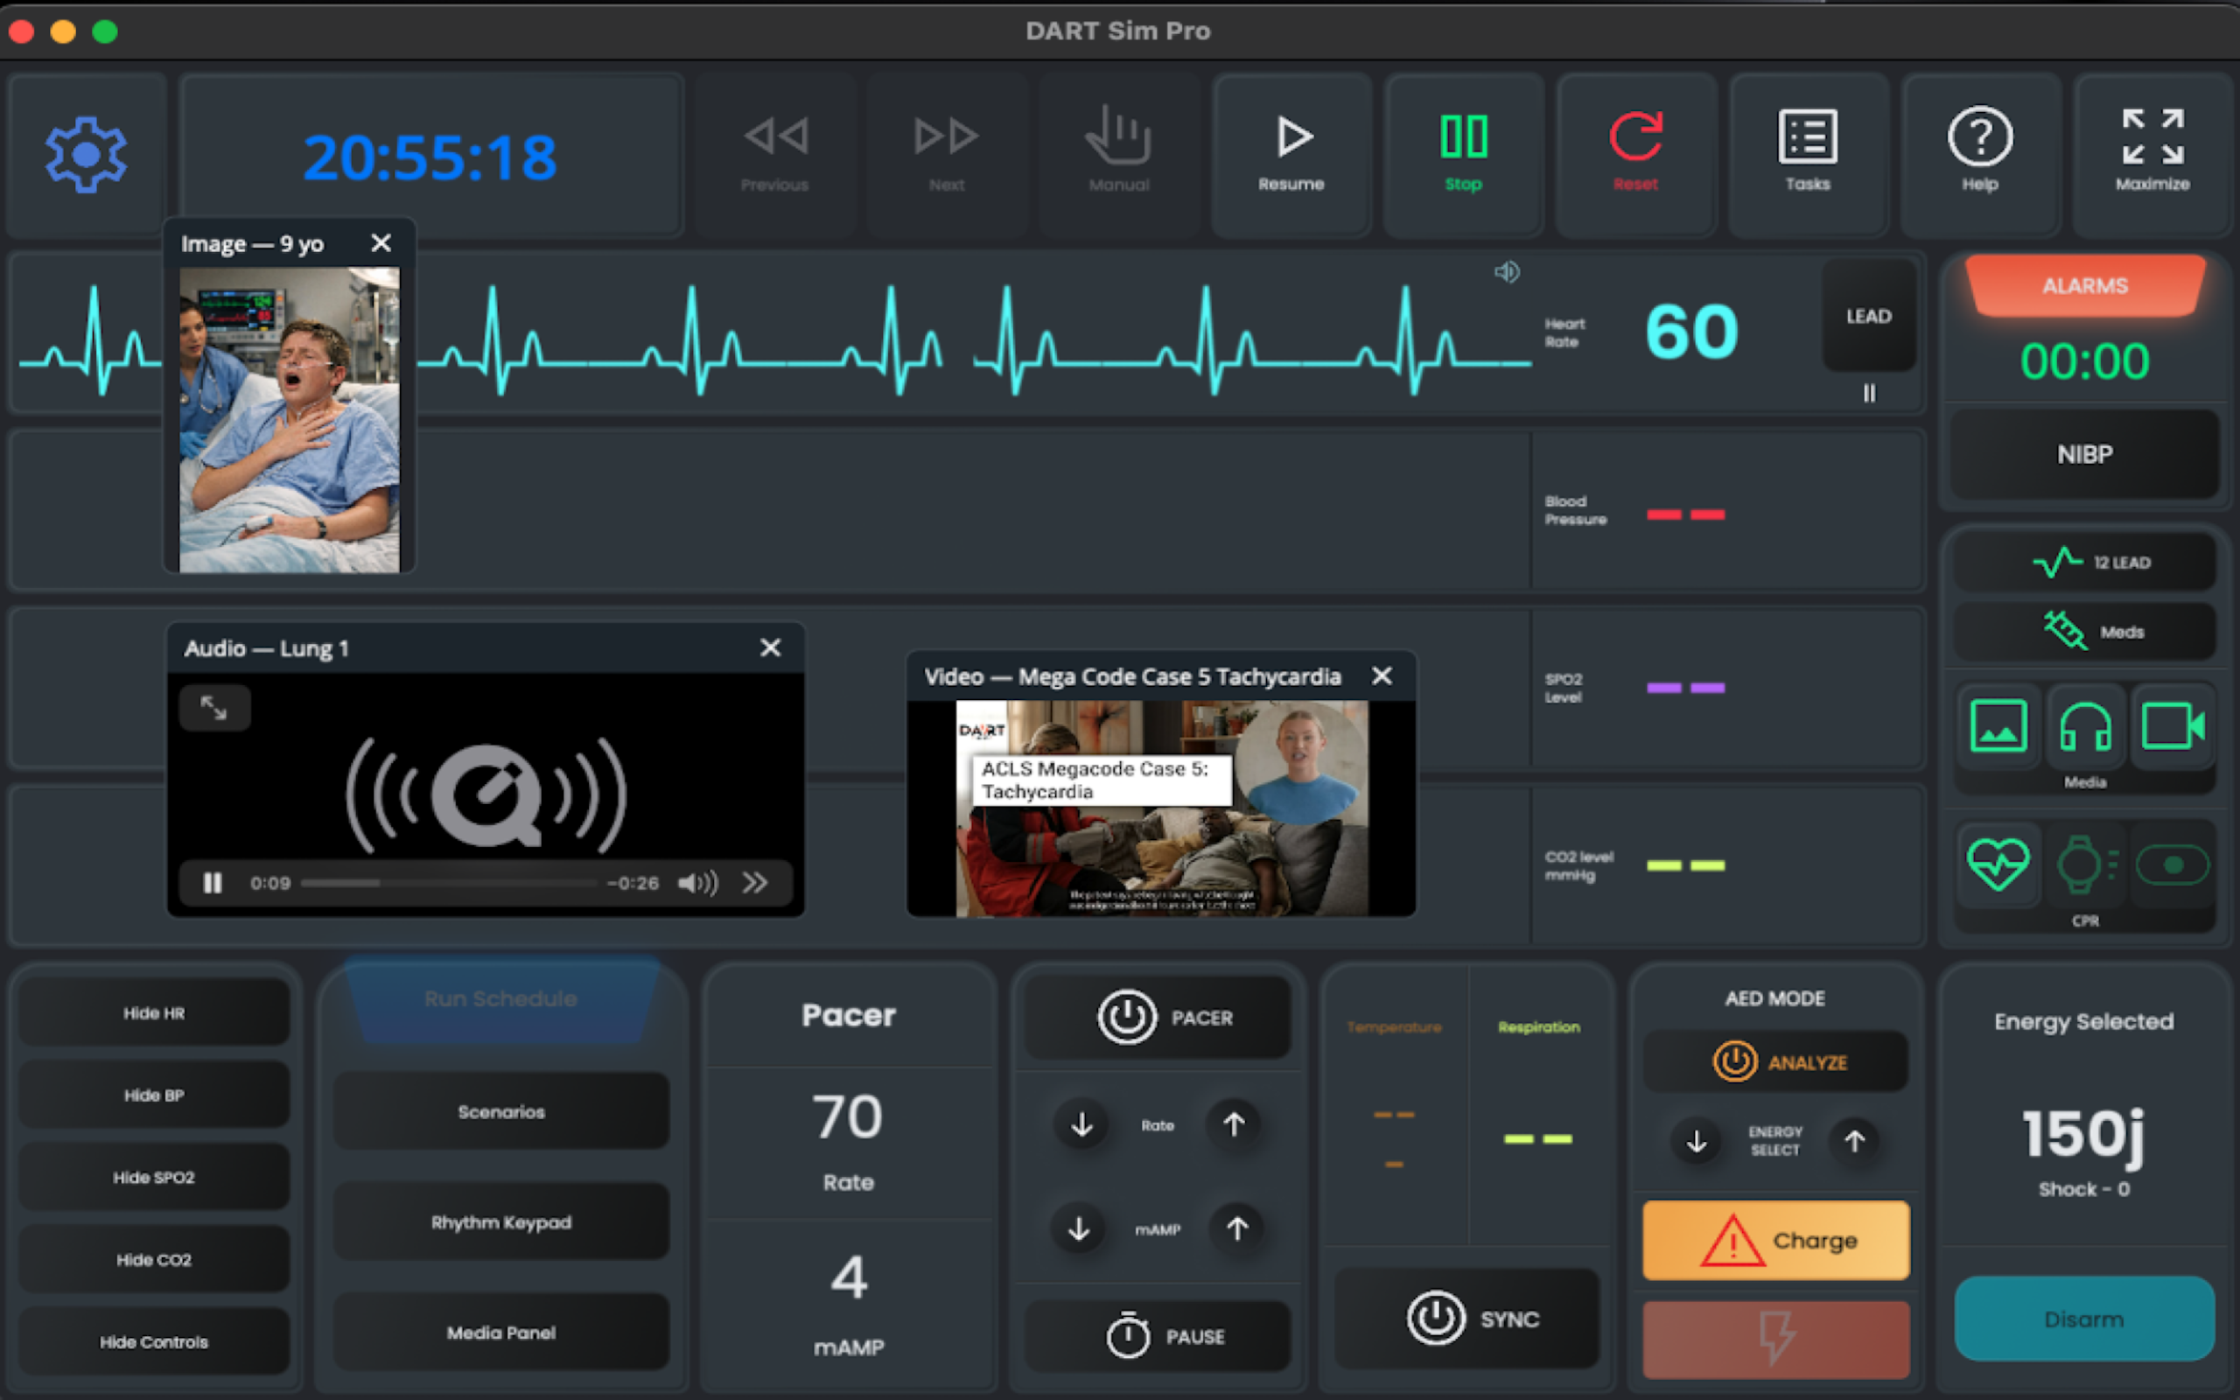2240x1400 pixels.
Task: Toggle Hide SPO2
Action: [154, 1178]
